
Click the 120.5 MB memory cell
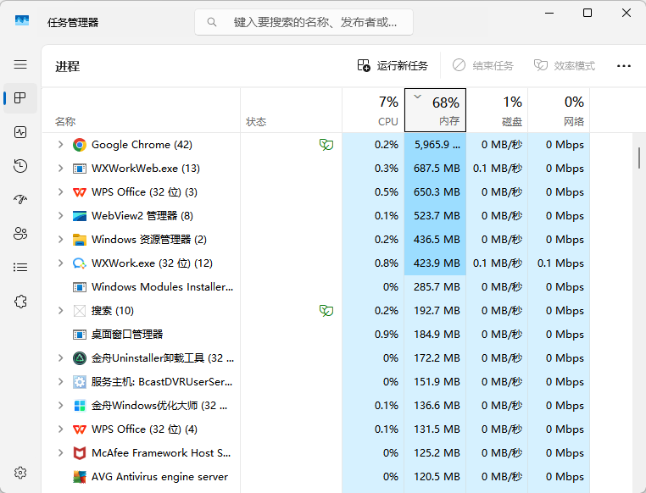pos(437,477)
